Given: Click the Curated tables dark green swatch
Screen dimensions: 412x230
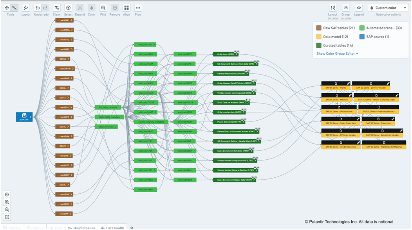Looking at the screenshot, I should 319,45.
